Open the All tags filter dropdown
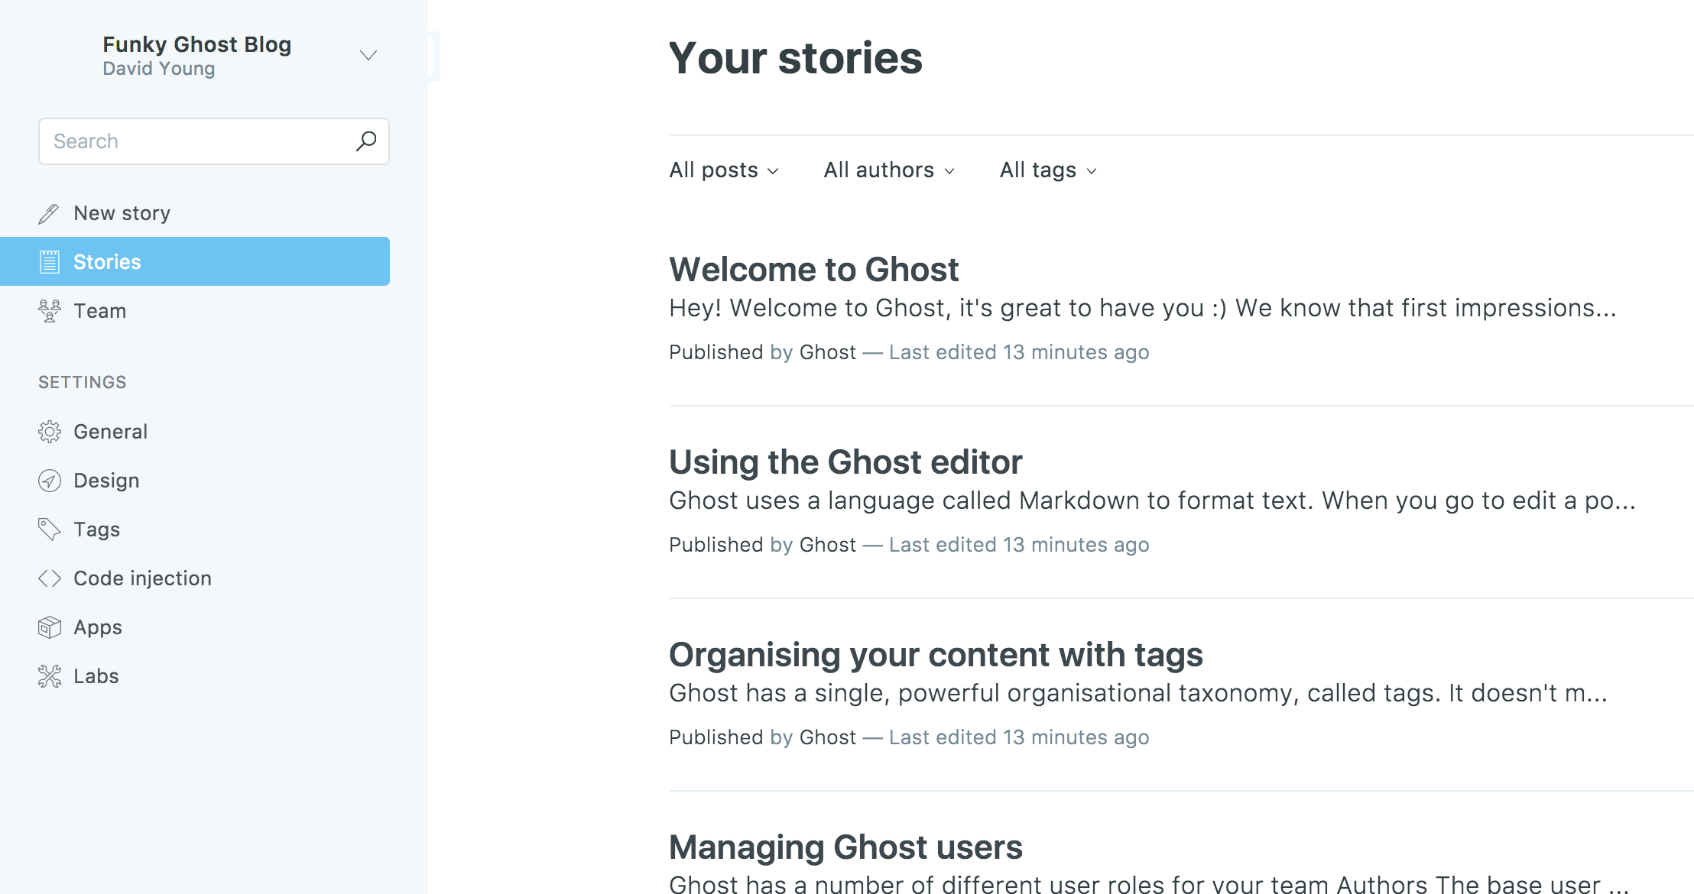The height and width of the screenshot is (894, 1694). click(1047, 170)
